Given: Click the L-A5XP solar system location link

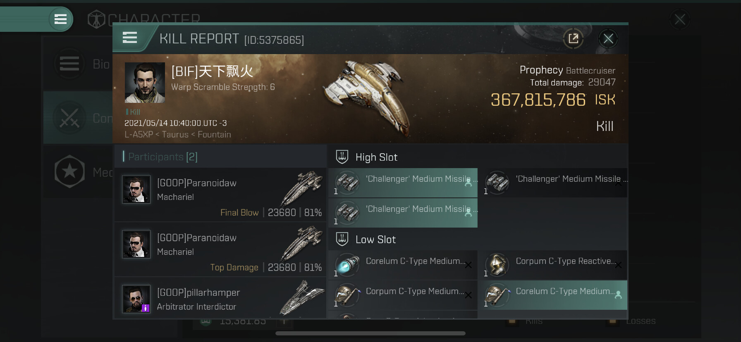Looking at the screenshot, I should [139, 135].
